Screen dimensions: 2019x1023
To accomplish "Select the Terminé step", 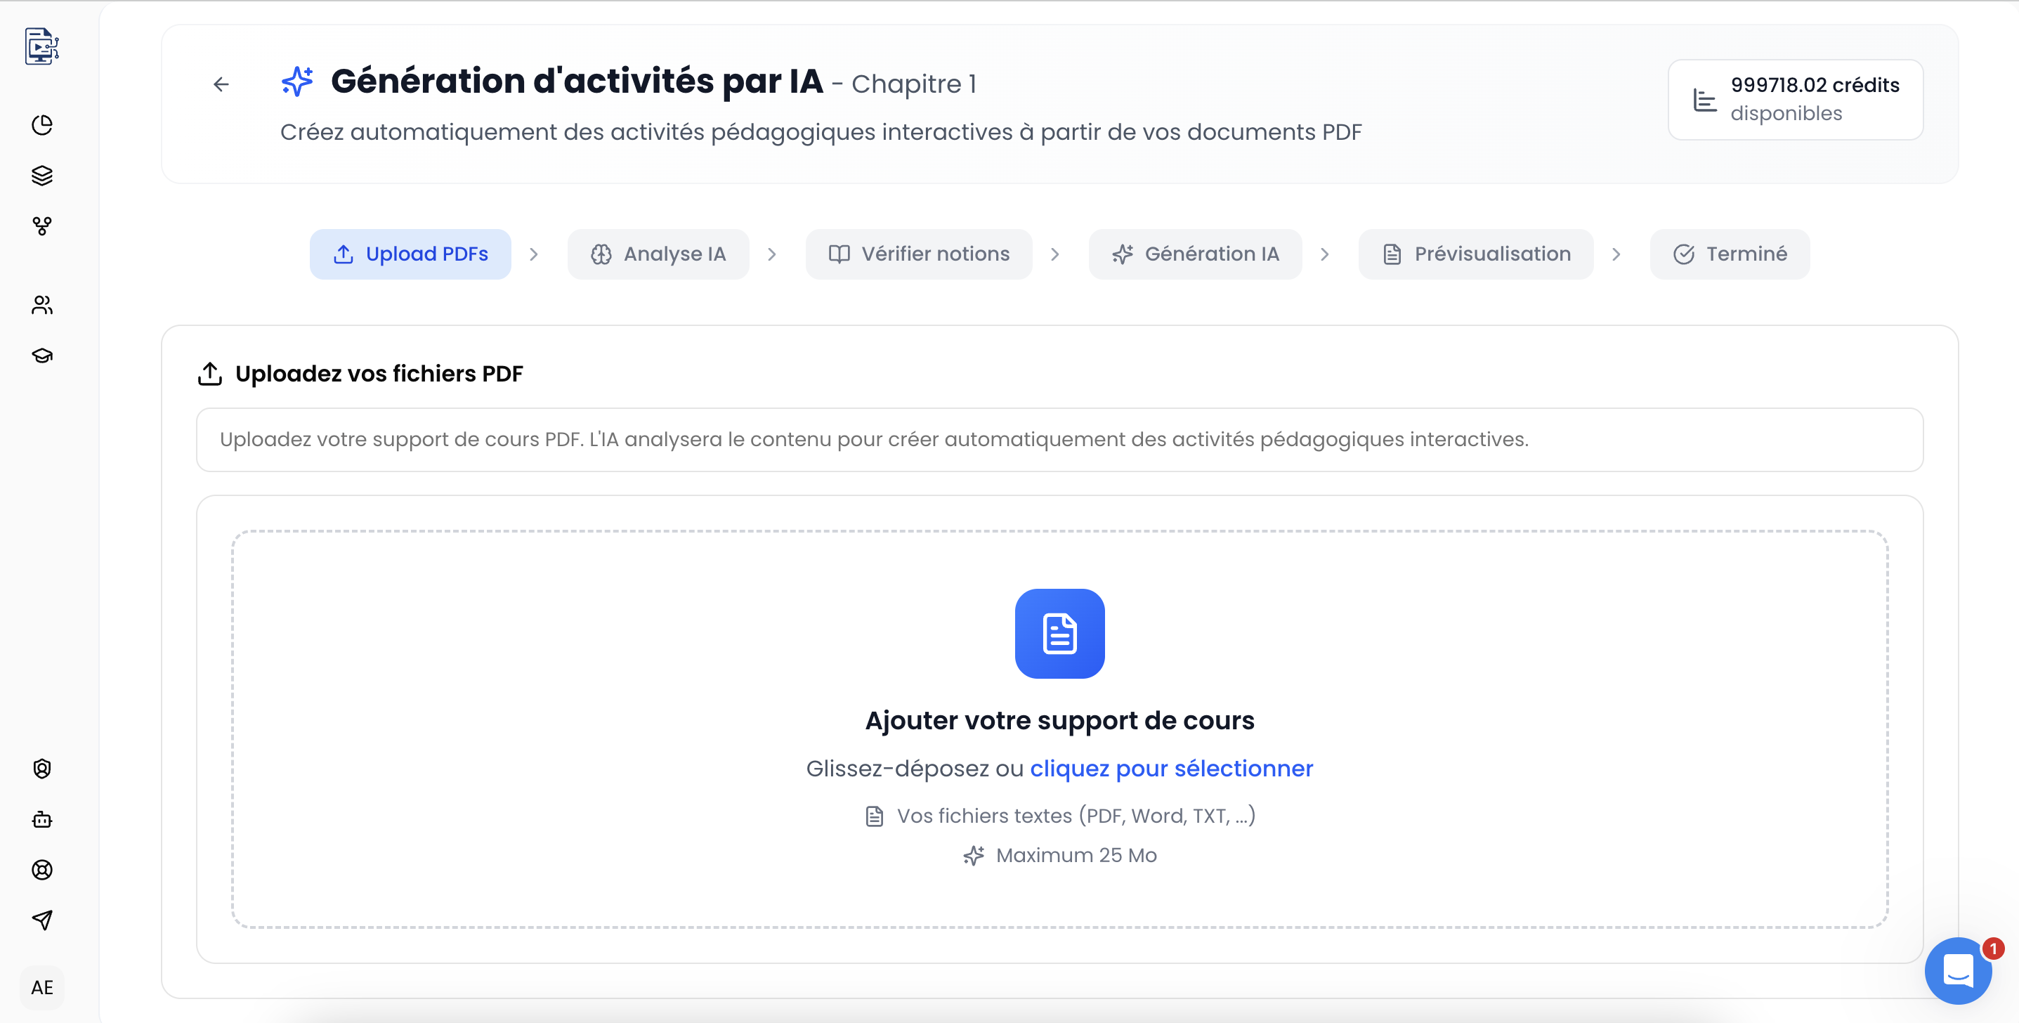I will click(x=1730, y=254).
